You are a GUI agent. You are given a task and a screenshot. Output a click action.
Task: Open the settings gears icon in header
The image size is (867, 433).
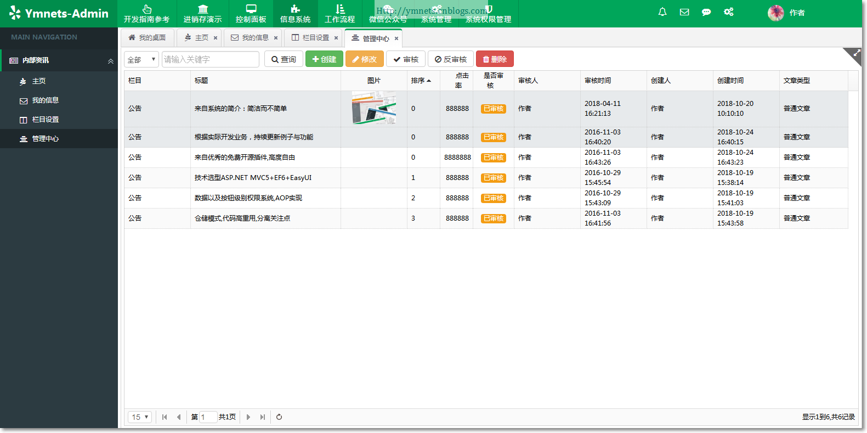728,12
